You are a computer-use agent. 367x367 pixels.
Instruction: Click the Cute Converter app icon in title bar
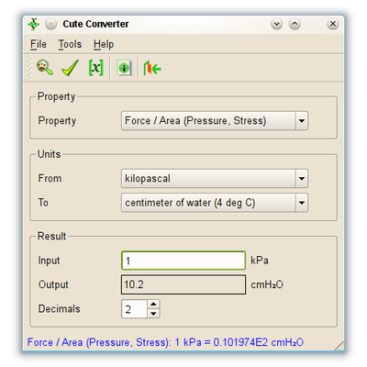click(x=34, y=24)
